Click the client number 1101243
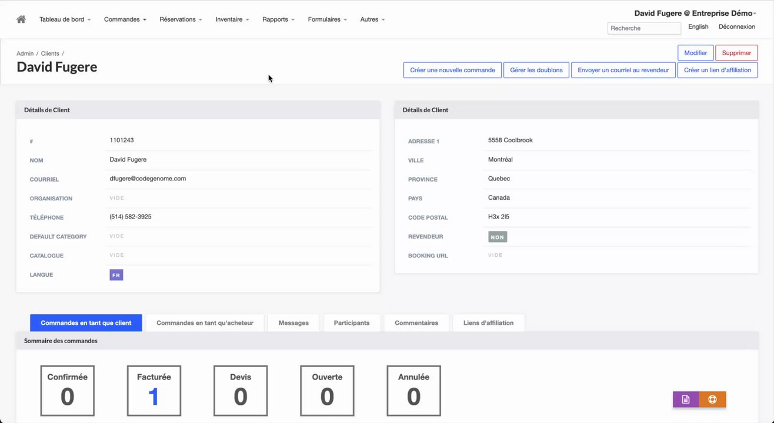 click(x=122, y=140)
